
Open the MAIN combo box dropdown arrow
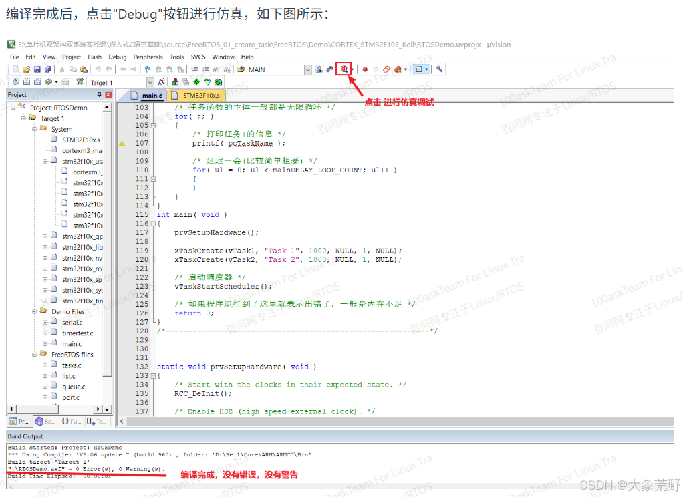click(x=308, y=69)
